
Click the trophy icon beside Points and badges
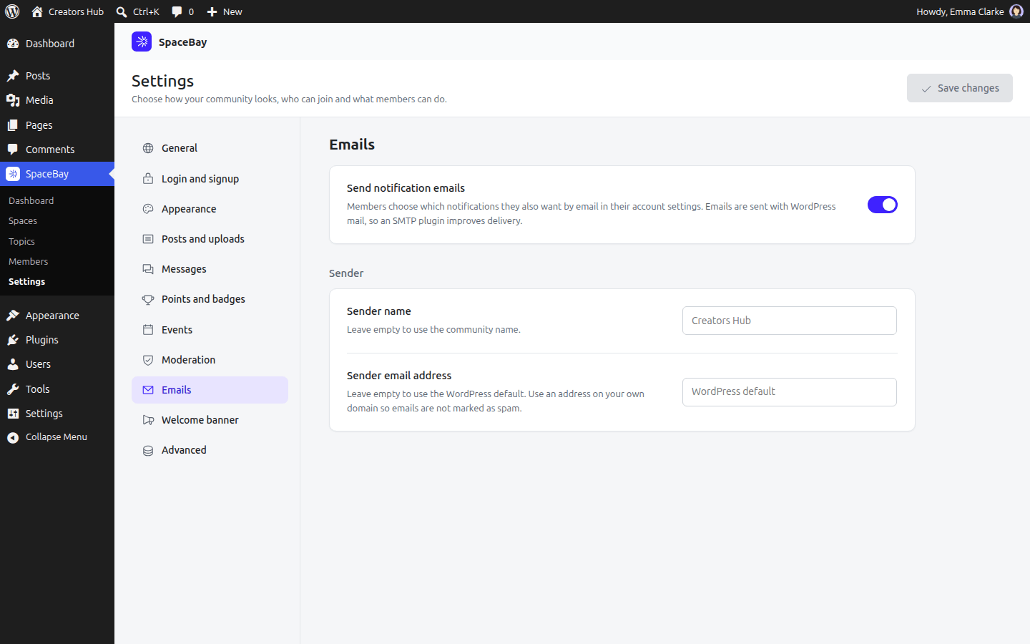pos(148,299)
